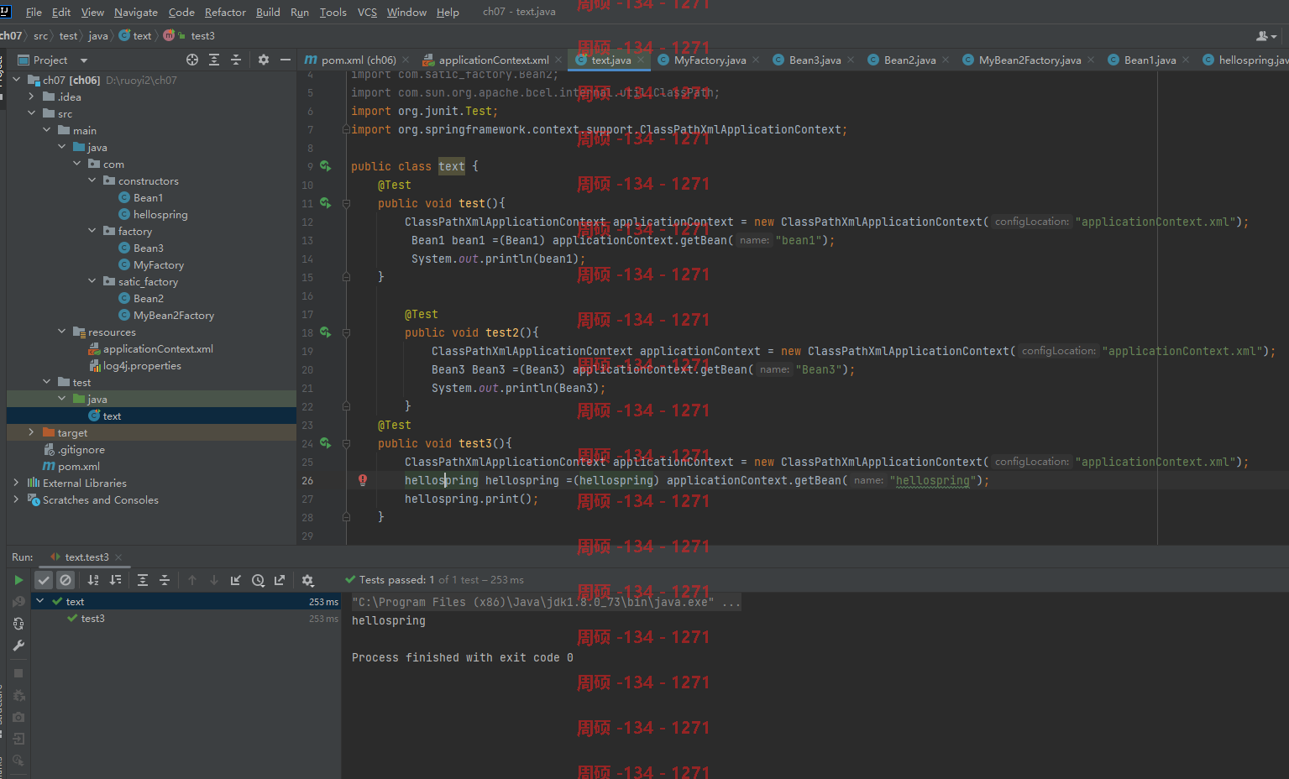Expand all test results in Run panel
The image size is (1289, 779).
143,580
